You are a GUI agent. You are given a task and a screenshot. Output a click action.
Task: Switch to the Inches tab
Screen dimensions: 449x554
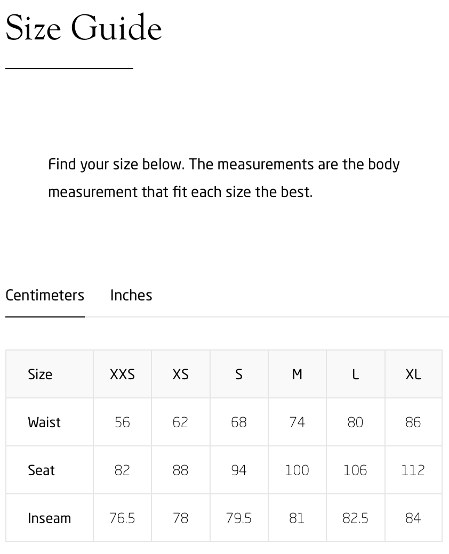point(131,295)
